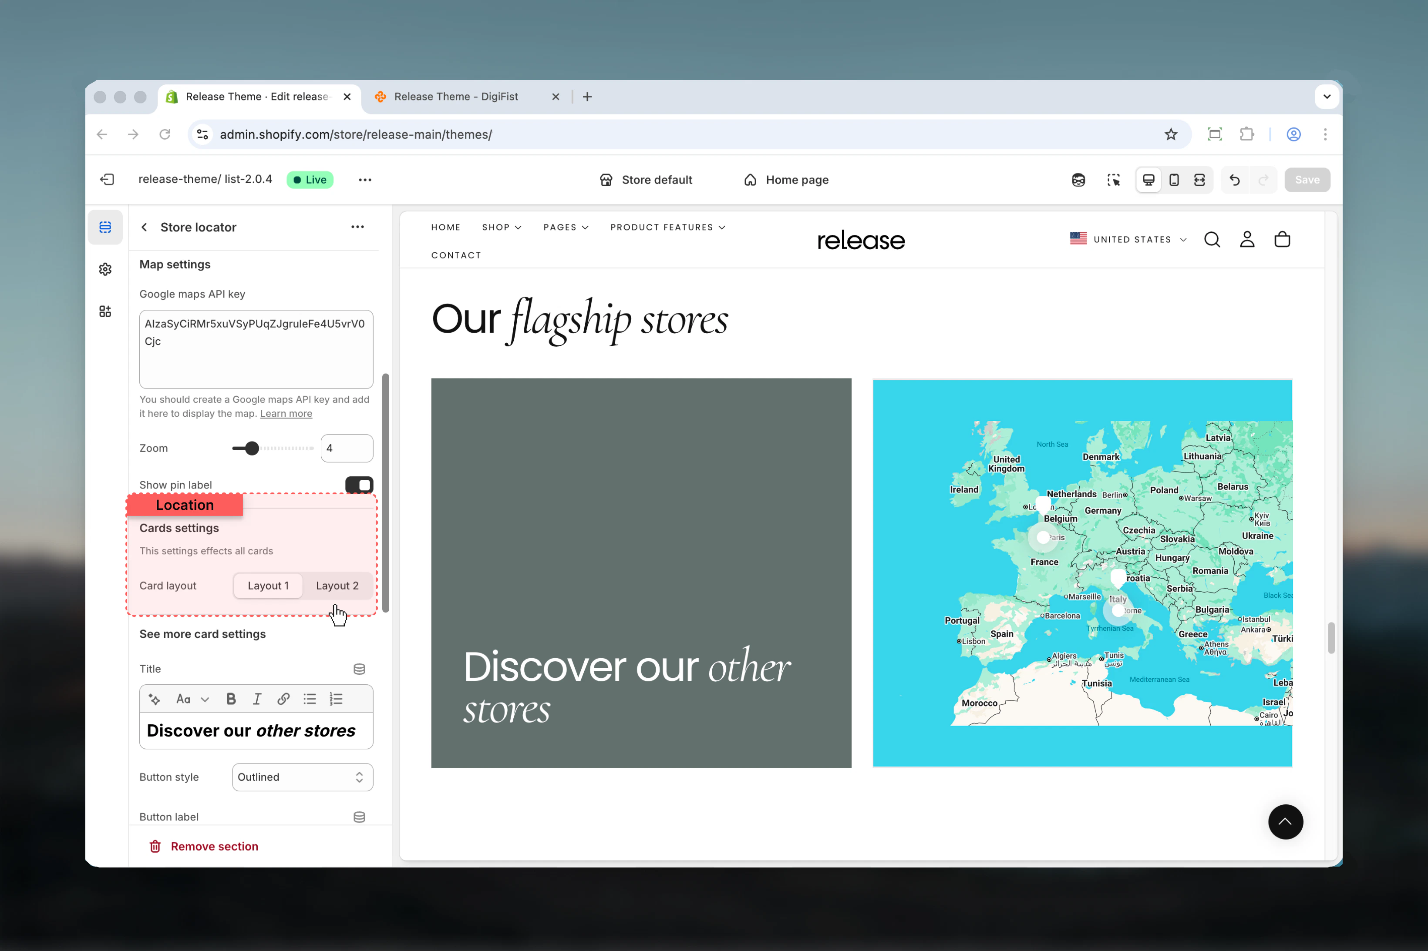Screen dimensions: 1428x951
Task: Close the Release Theme - DigiFist tab
Action: tap(555, 97)
